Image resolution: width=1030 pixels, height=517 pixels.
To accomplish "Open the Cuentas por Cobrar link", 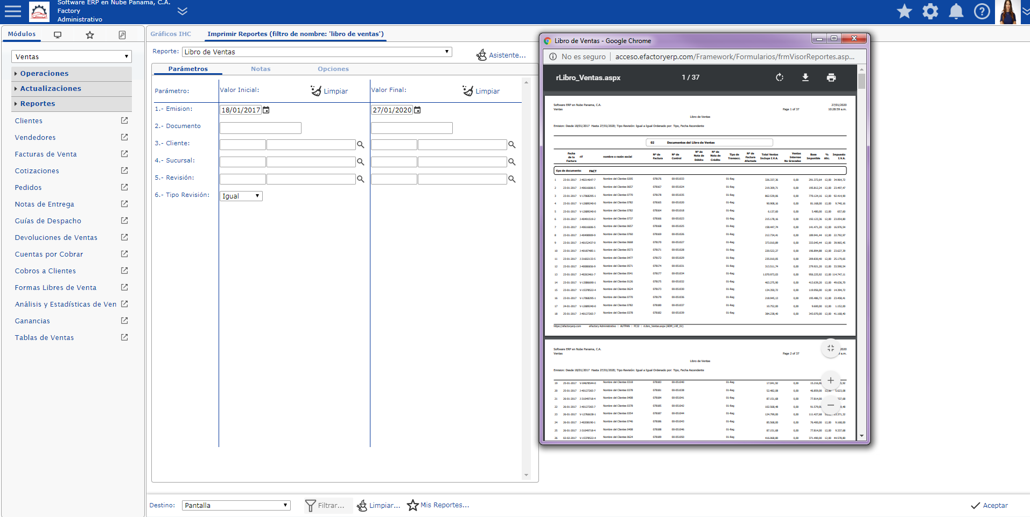I will (49, 254).
